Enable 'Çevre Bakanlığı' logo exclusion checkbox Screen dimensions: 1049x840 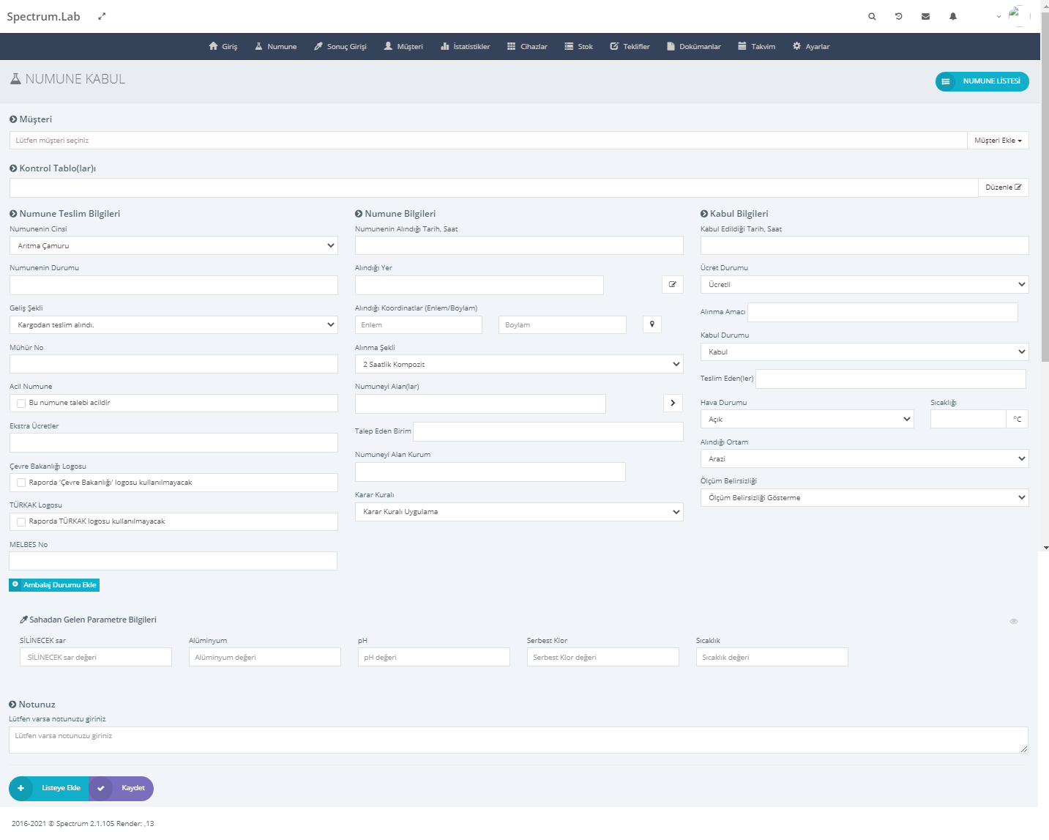[x=21, y=483]
